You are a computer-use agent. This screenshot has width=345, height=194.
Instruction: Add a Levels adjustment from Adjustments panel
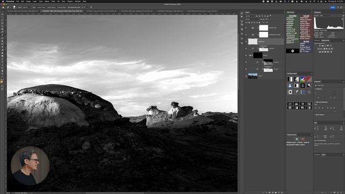click(x=322, y=45)
